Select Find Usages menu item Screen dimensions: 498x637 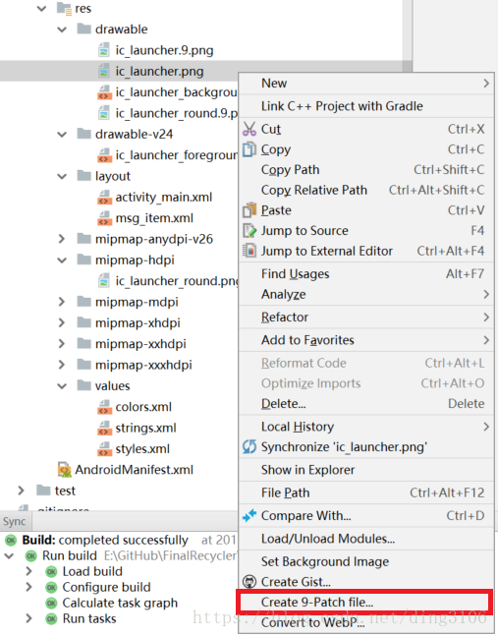(366, 274)
